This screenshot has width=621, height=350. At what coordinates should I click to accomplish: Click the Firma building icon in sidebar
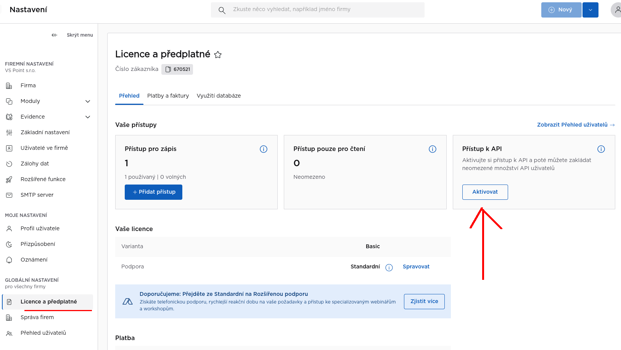click(9, 86)
